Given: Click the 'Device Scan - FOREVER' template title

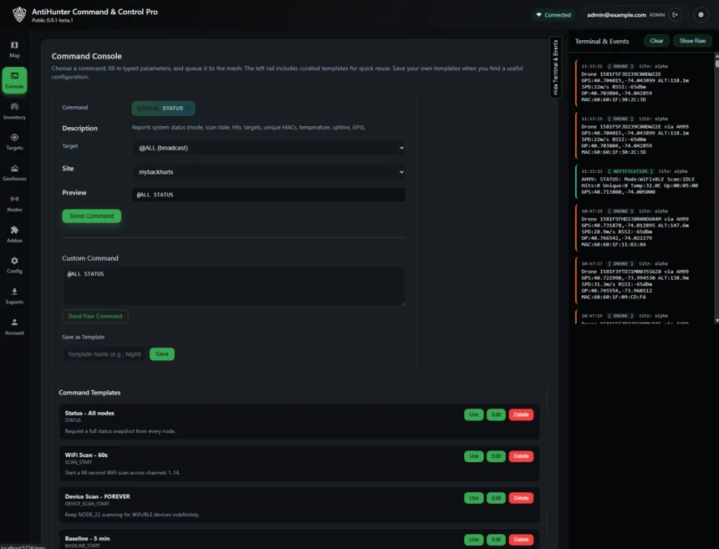Looking at the screenshot, I should [x=97, y=496].
